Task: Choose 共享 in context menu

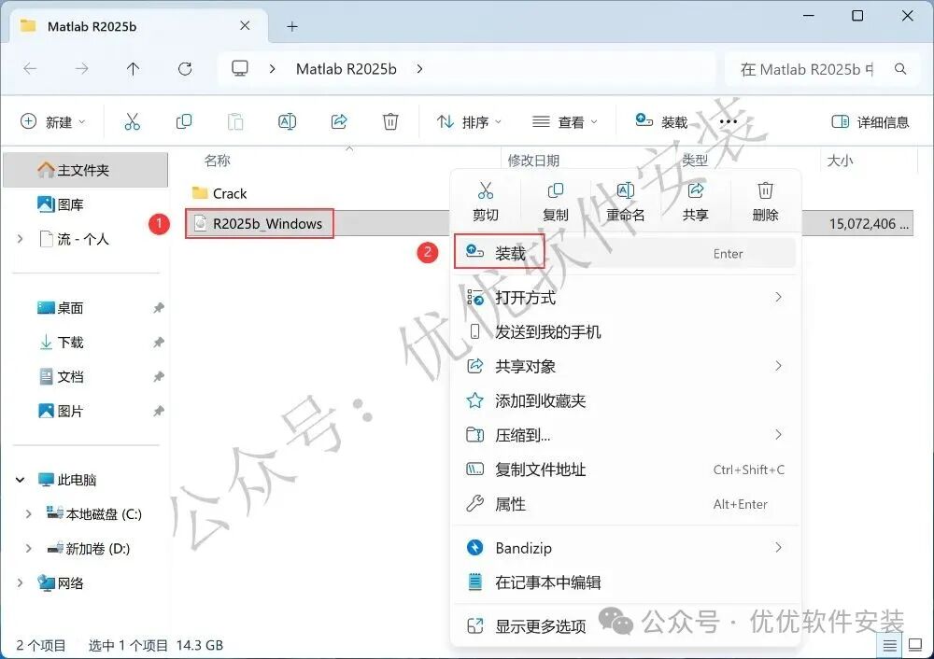Action: [696, 202]
